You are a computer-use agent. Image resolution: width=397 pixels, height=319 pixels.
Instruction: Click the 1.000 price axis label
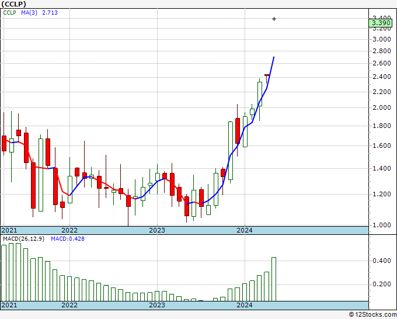pos(382,225)
